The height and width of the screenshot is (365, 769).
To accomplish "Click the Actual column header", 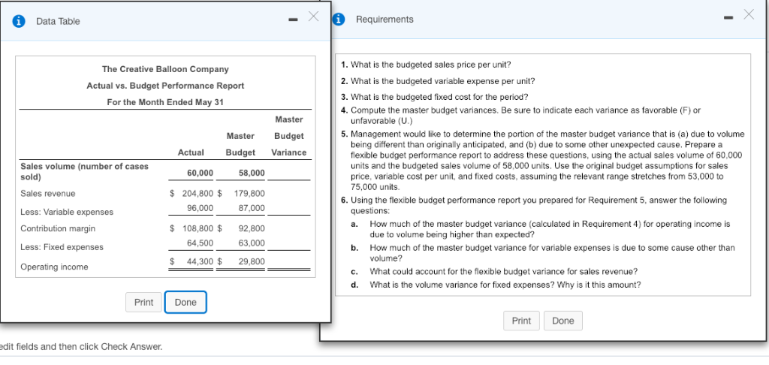I will (191, 152).
